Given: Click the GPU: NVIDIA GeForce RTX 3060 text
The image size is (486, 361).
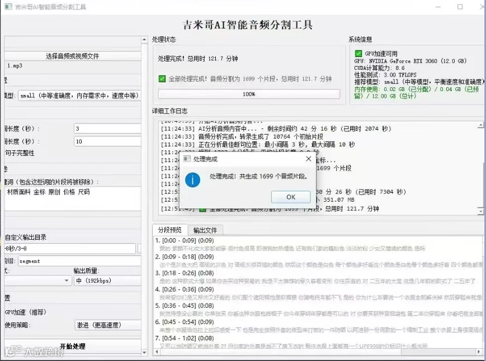Looking at the screenshot, I should (x=410, y=61).
